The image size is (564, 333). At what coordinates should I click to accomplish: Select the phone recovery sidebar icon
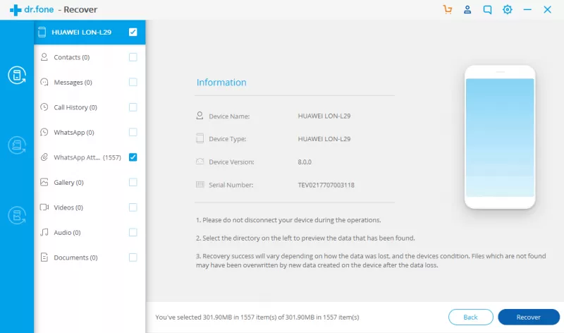(x=17, y=75)
